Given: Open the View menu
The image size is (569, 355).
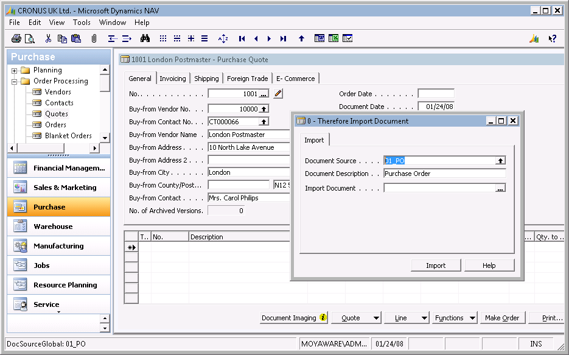Looking at the screenshot, I should (x=57, y=23).
